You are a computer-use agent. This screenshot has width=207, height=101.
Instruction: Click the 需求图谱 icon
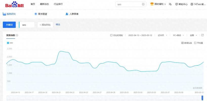(x=36, y=14)
